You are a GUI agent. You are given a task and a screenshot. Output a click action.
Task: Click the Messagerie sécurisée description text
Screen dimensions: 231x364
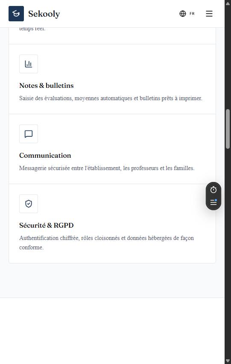click(107, 168)
